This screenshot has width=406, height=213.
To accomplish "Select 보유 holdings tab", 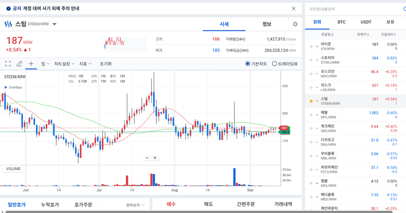I will (x=390, y=22).
